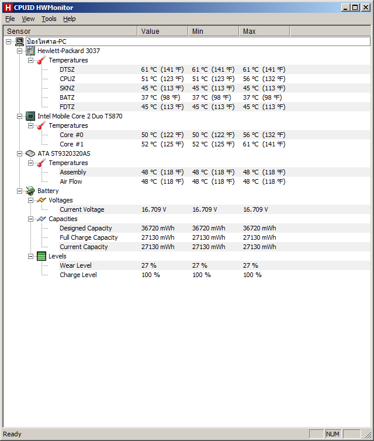Click the 16.709 V value cell
Screen dimensions: 374x441
pos(154,209)
